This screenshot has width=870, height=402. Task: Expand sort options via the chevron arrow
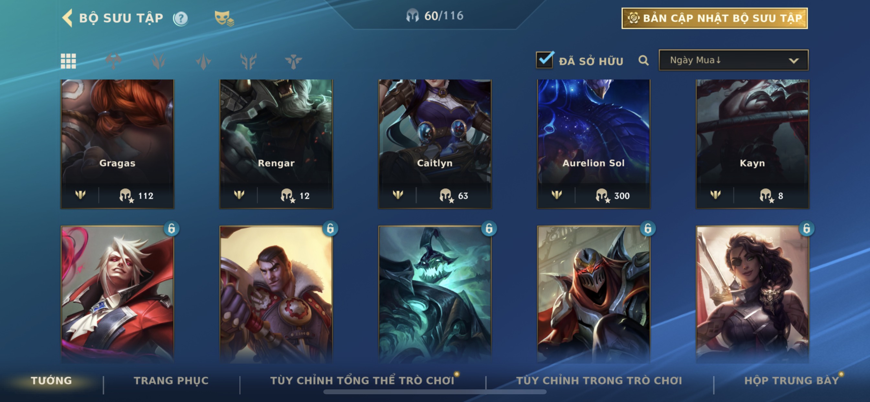793,61
